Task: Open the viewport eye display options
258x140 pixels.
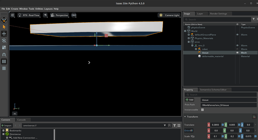Action: point(45,15)
